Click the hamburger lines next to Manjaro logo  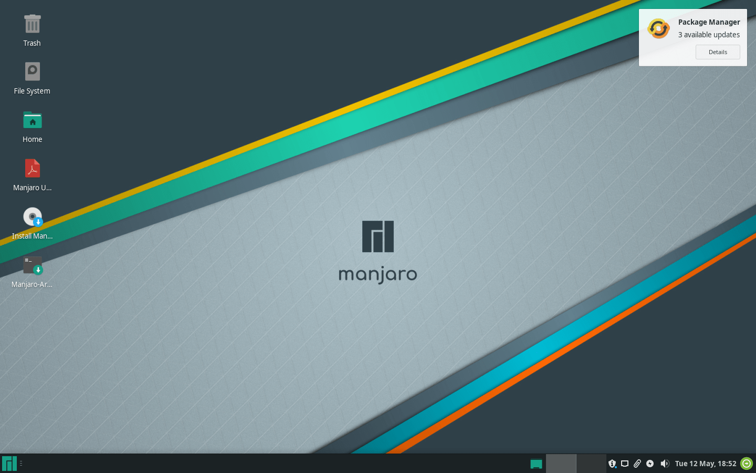pos(22,464)
